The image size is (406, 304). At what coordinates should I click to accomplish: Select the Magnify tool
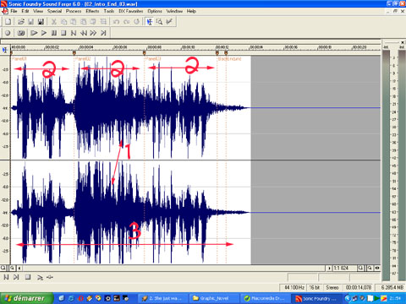(159, 22)
